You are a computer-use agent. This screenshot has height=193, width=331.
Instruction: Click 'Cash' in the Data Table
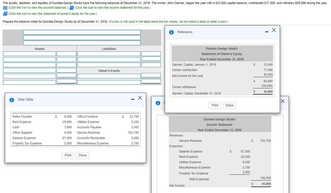[x=16, y=127]
